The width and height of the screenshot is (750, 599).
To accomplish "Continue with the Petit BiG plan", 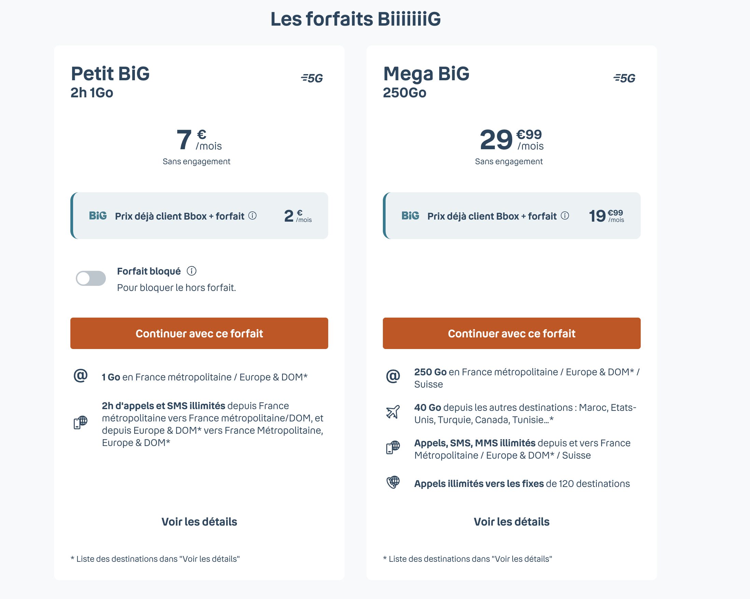I will (199, 333).
